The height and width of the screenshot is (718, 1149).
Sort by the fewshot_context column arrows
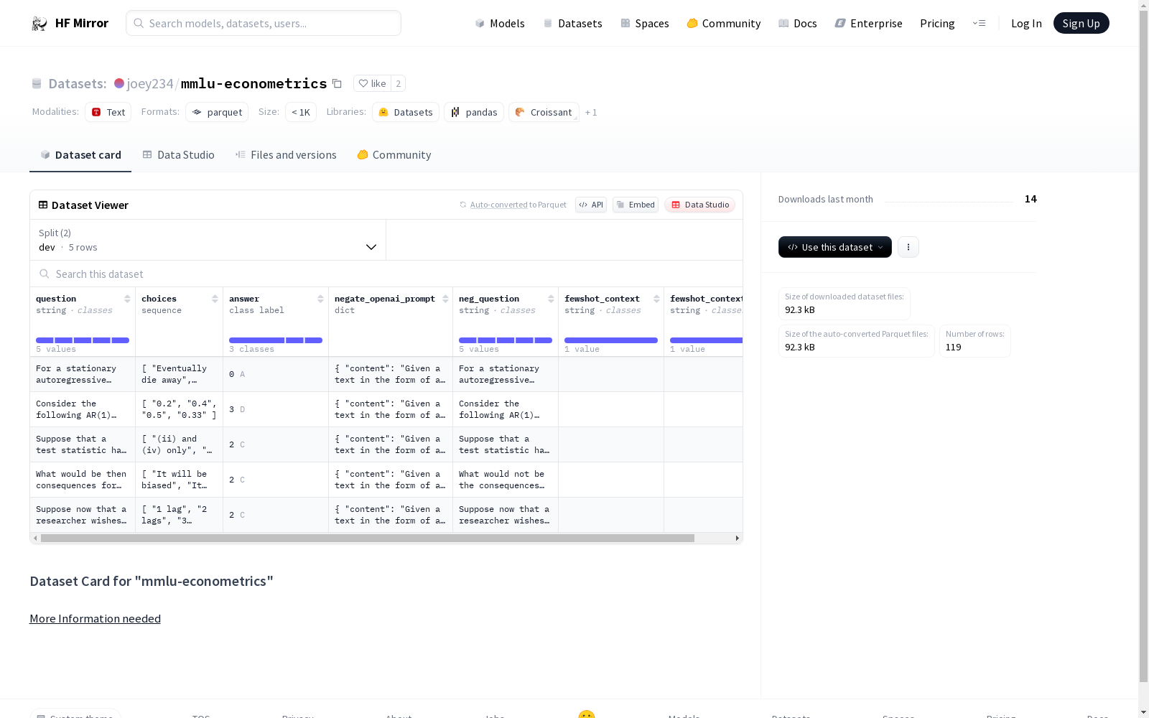coord(656,299)
